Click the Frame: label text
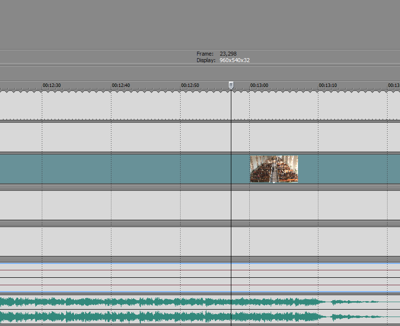400x326 pixels. (205, 54)
